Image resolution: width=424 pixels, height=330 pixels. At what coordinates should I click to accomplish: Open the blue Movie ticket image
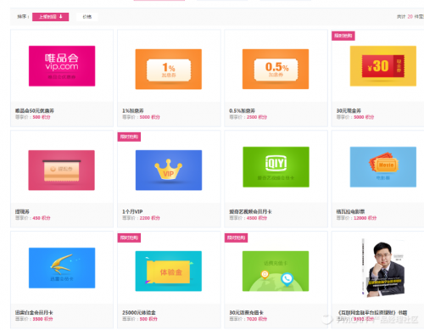[x=383, y=167]
